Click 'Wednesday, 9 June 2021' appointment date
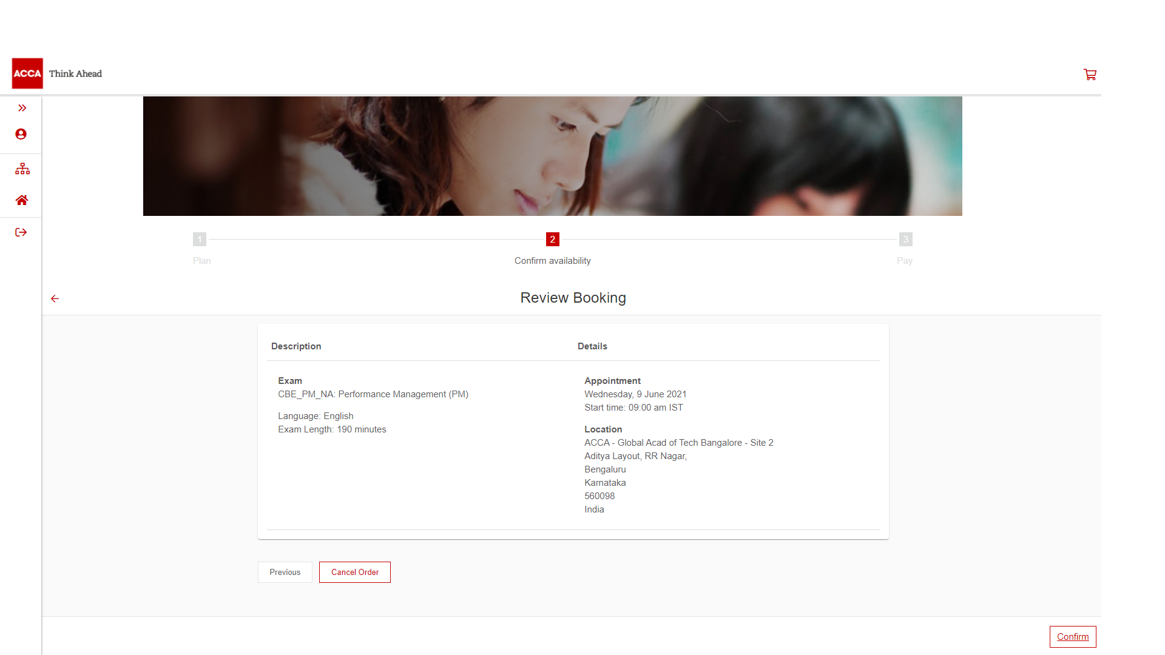The height and width of the screenshot is (655, 1165). click(635, 394)
